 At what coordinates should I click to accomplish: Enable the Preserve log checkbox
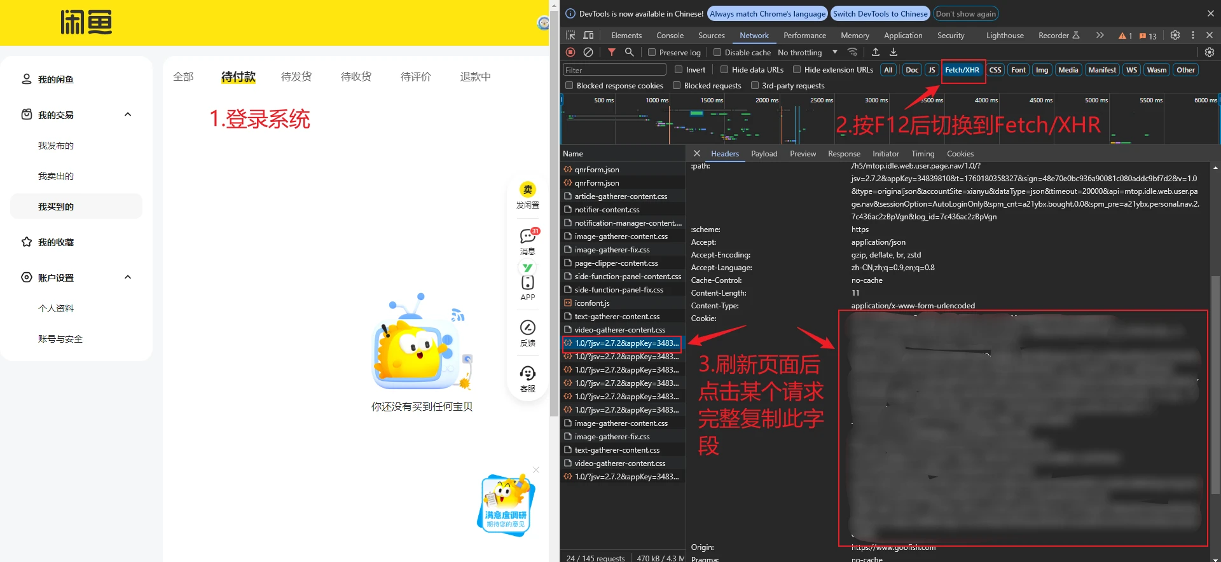point(652,52)
